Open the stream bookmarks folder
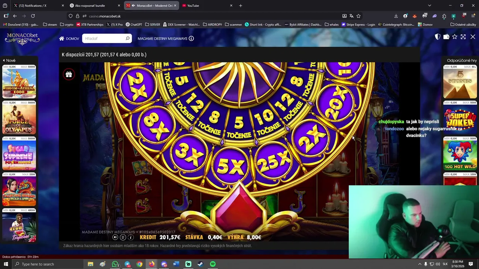The image size is (479, 269). pos(50,25)
